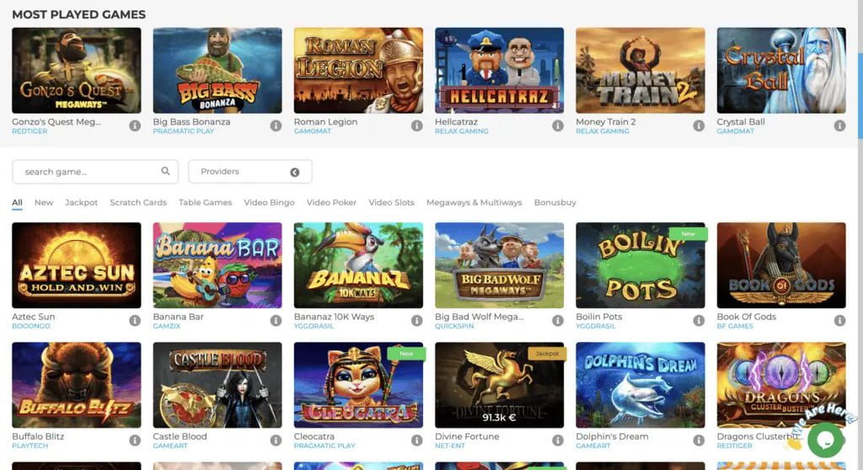
Task: Click PRAGMATIC PLAY link under Big Bass Bonanza
Action: pyautogui.click(x=183, y=131)
